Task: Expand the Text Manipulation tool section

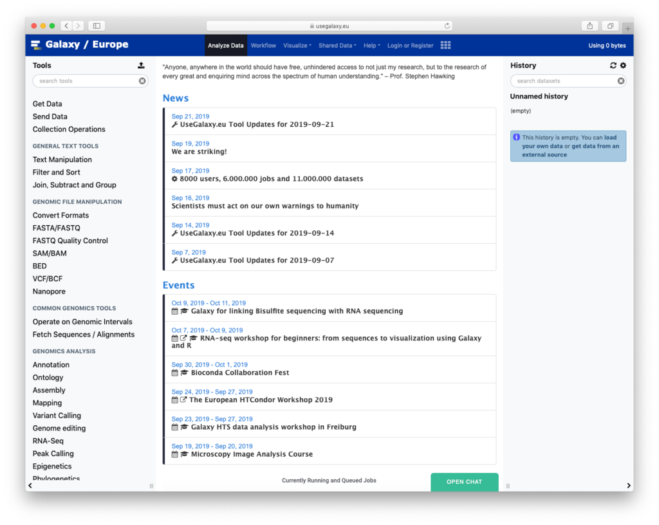Action: (62, 160)
